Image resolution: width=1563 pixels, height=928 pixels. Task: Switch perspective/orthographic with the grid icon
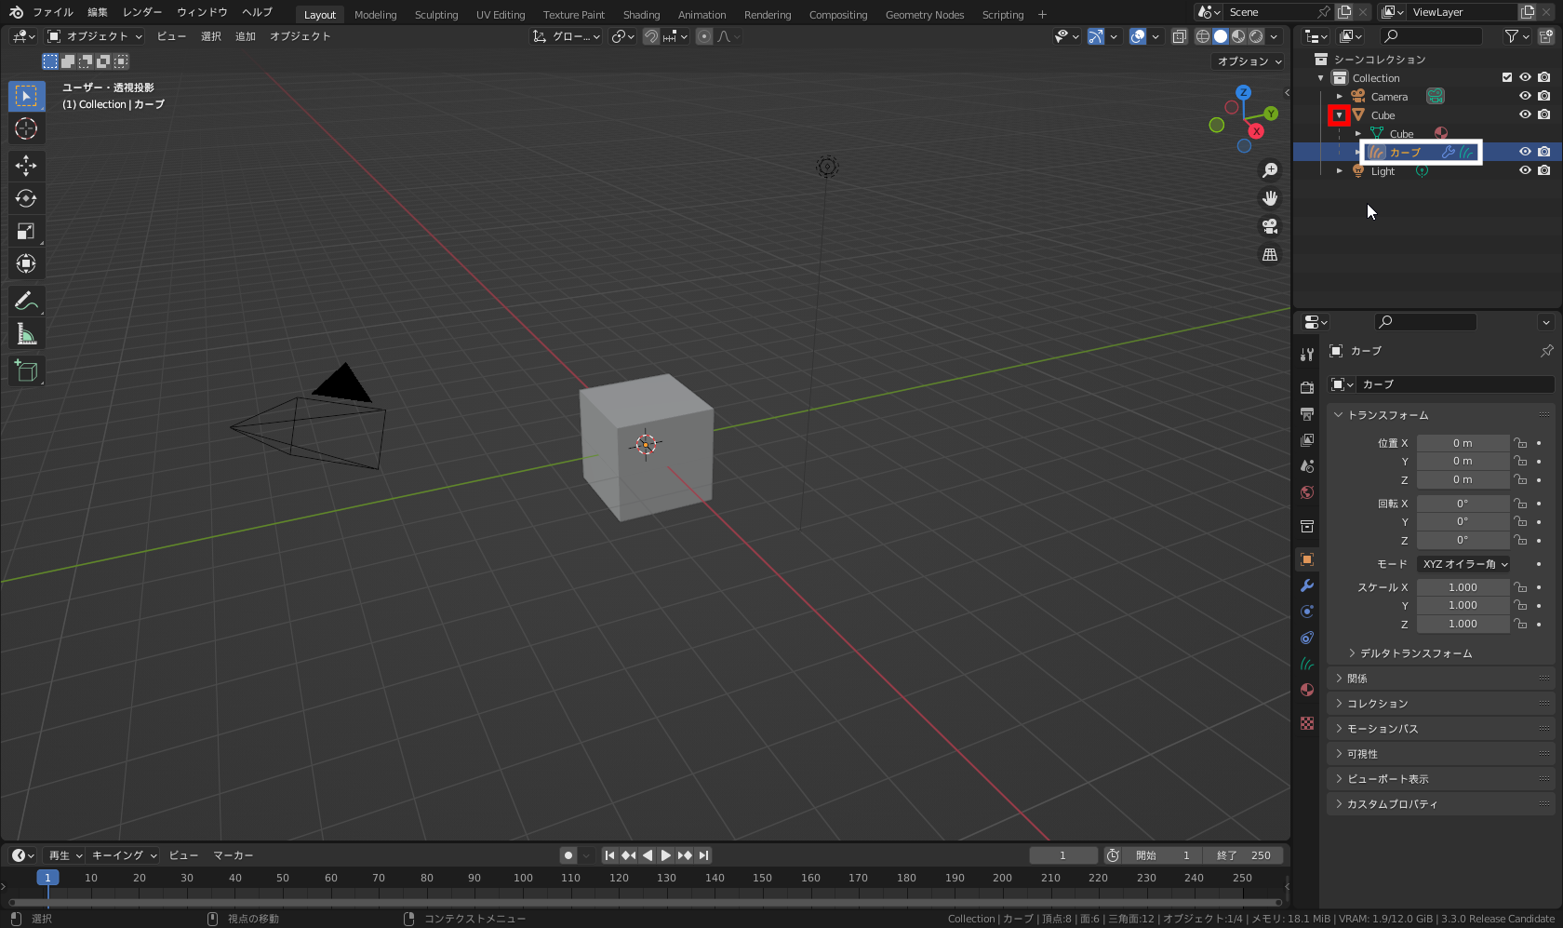(1270, 254)
